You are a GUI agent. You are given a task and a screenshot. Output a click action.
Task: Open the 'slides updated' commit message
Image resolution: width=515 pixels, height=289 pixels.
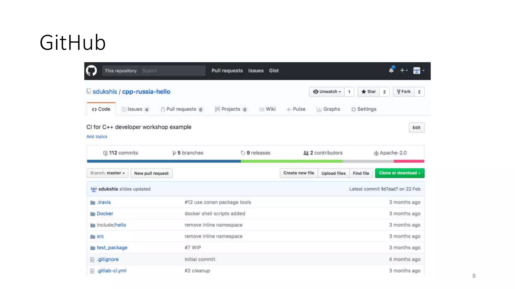(135, 189)
